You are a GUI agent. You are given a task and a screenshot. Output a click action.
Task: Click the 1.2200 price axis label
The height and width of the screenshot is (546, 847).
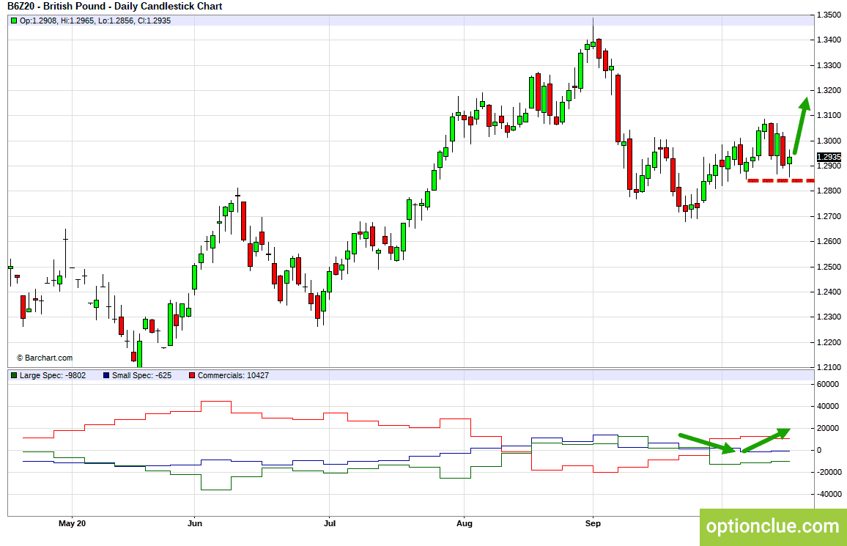829,342
